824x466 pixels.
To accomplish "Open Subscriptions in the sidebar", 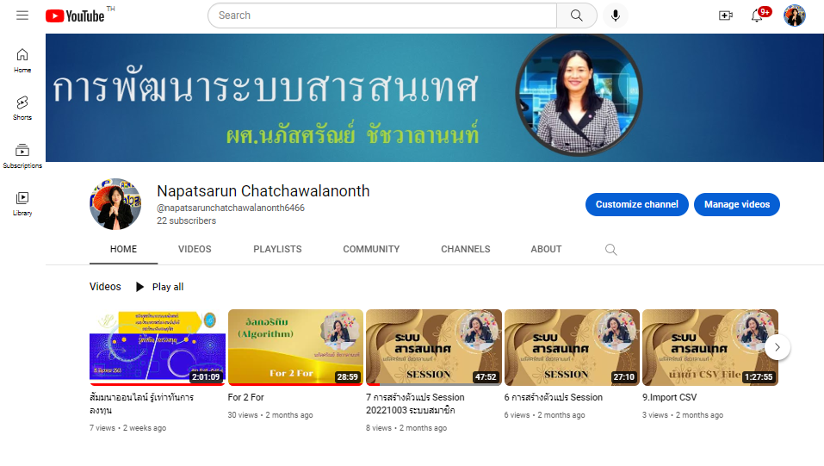I will (x=22, y=156).
